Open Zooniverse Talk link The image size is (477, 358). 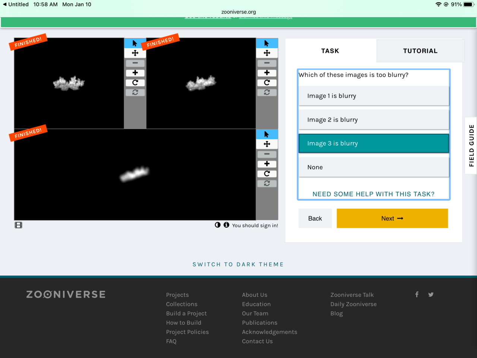352,295
